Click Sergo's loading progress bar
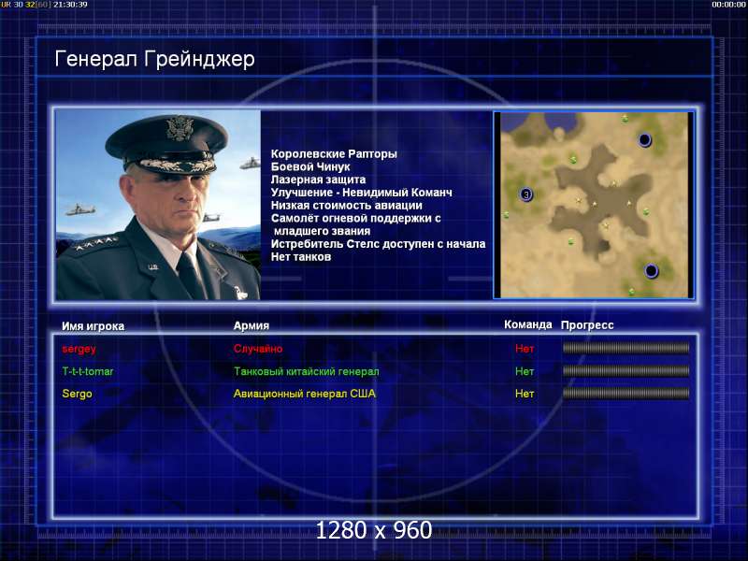This screenshot has width=748, height=561. click(626, 393)
